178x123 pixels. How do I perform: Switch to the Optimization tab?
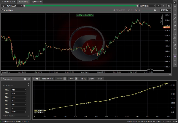click(x=37, y=2)
